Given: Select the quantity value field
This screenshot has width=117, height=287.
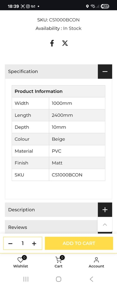Looking at the screenshot, I should [x=22, y=243].
